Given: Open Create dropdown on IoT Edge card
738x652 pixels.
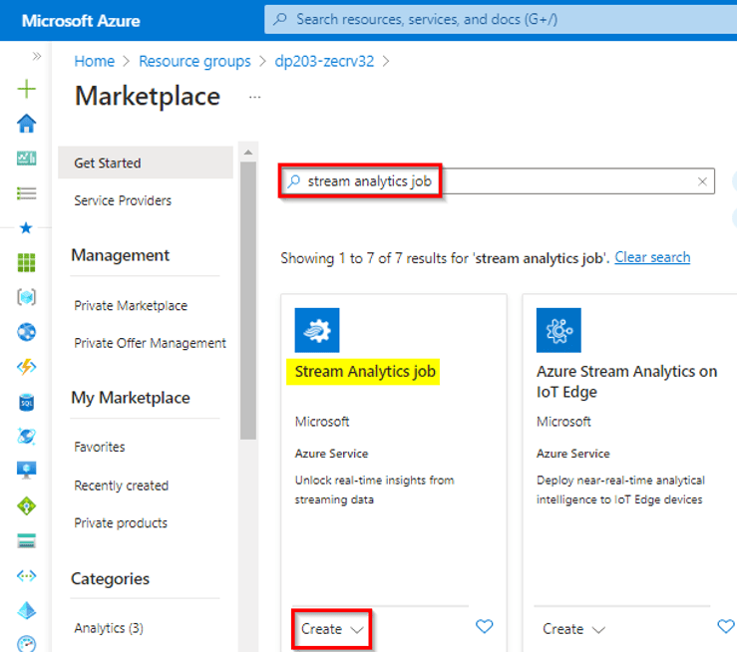Looking at the screenshot, I should click(x=573, y=629).
